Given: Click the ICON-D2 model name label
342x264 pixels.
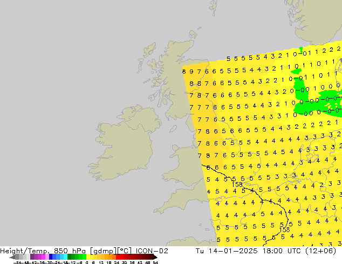Looking at the screenshot, I should point(152,251).
